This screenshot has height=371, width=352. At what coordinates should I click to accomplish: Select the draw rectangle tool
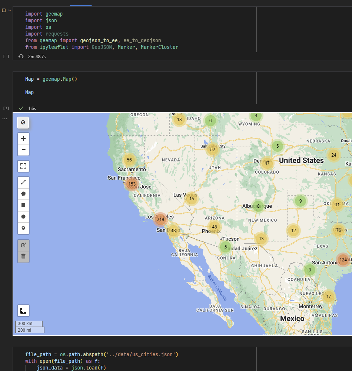pos(23,205)
